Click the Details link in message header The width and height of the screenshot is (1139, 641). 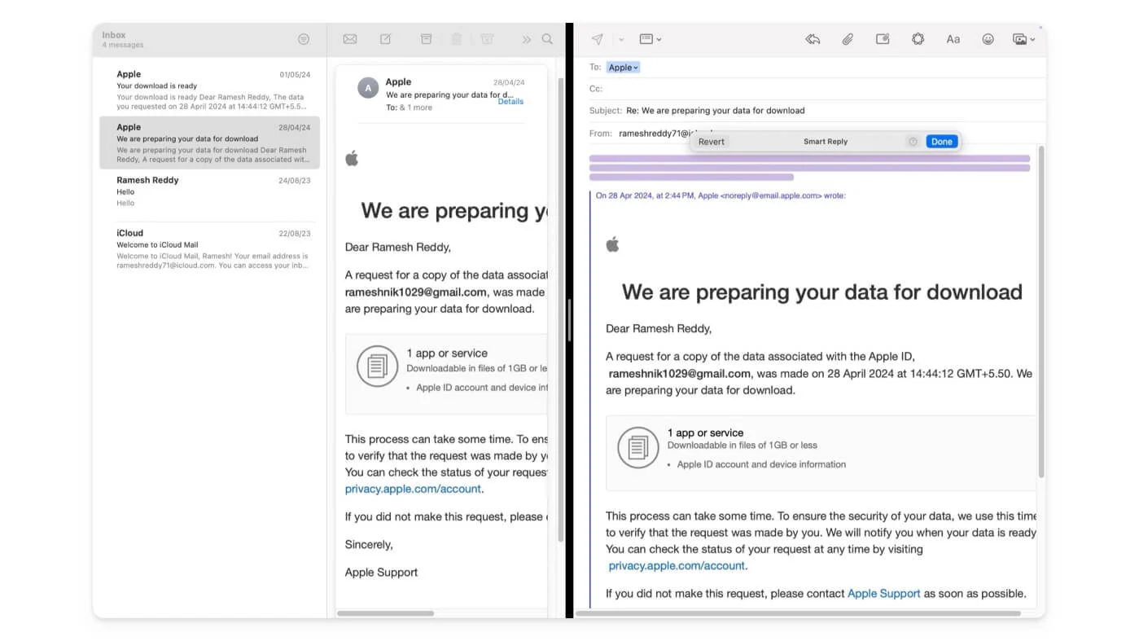coord(510,102)
